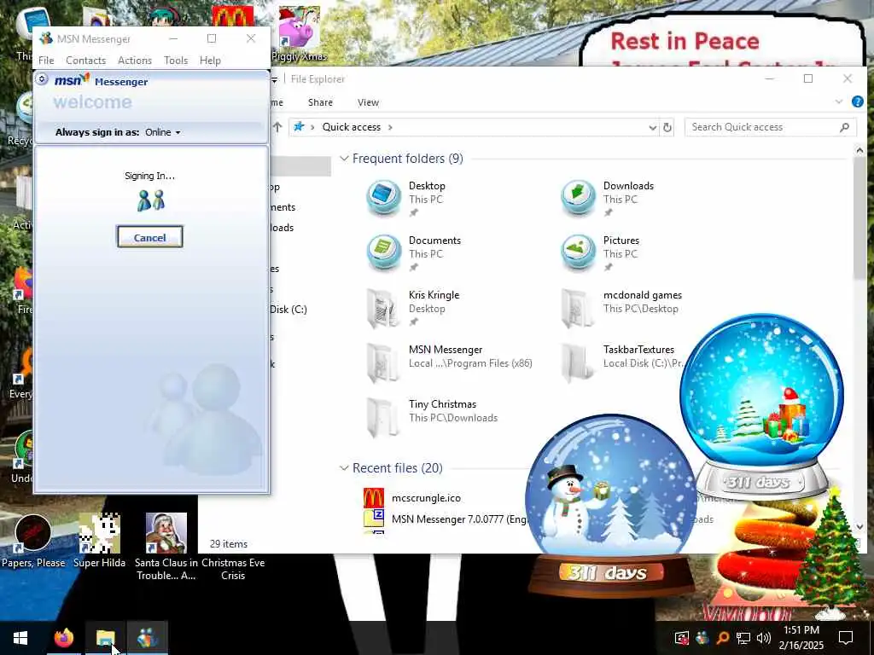Open the Quick Access Toolbar dropdown in the File Explorer title bar
874x655 pixels.
tap(274, 79)
